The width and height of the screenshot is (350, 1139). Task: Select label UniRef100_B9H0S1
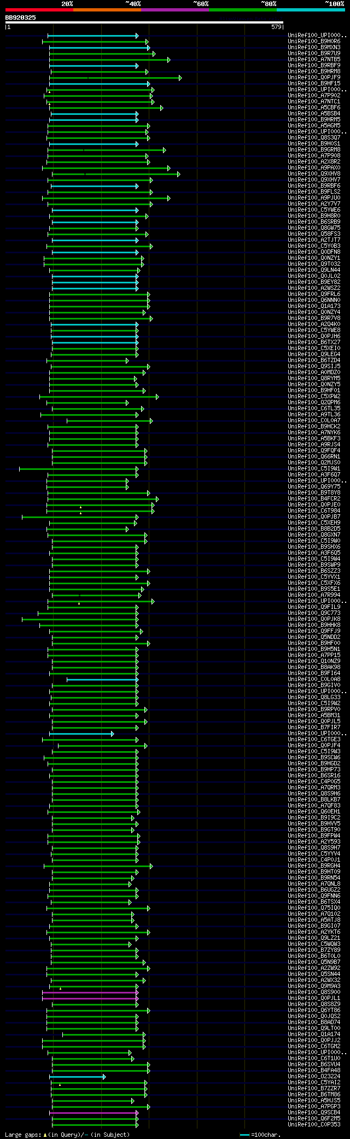click(x=314, y=143)
